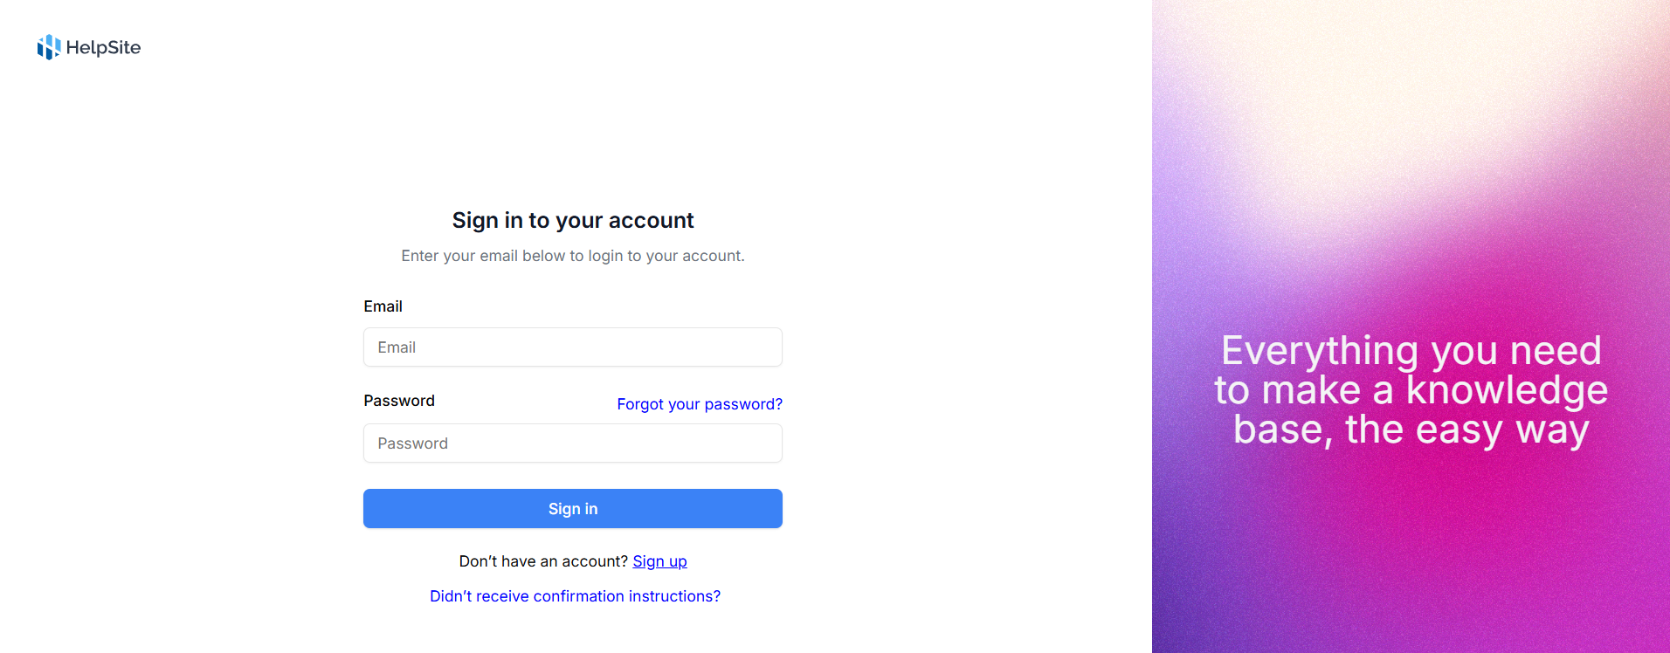The image size is (1670, 653).
Task: Focus the Email input field
Action: [x=573, y=347]
